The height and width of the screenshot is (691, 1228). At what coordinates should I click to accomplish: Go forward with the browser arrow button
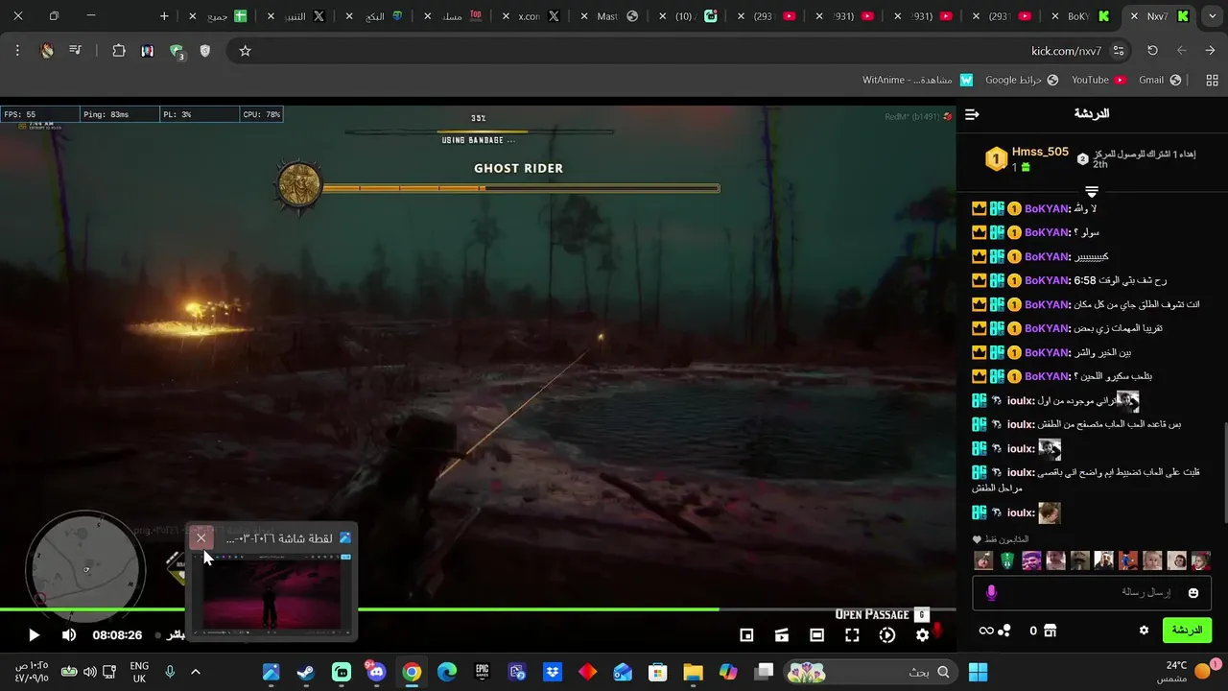click(1210, 51)
